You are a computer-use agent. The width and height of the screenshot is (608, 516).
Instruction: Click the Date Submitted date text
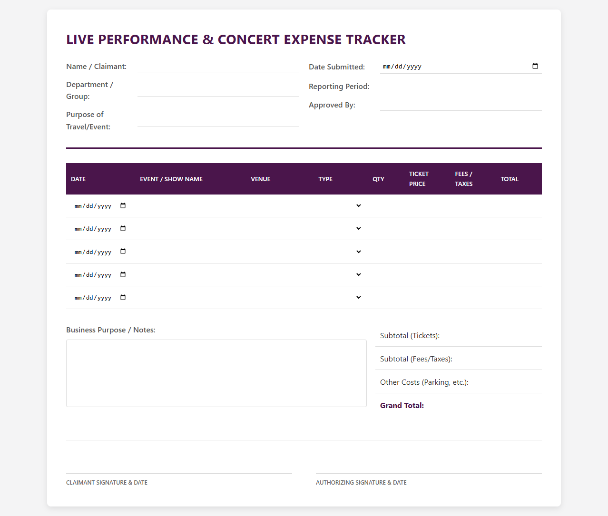(x=402, y=67)
